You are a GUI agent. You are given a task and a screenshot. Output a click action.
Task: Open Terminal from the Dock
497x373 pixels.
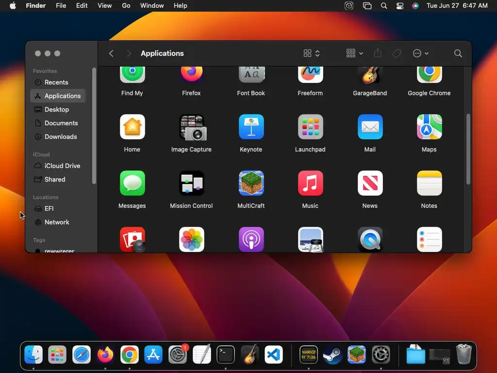point(226,355)
